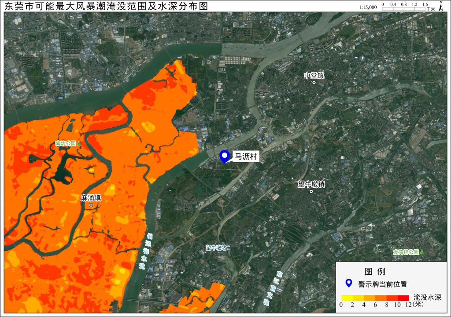Click the 4–6 m depth legend swatch
The height and width of the screenshot is (317, 451).
[370, 298]
